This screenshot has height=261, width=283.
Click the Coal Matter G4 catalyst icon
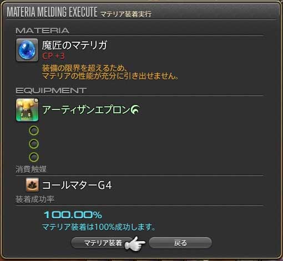(x=32, y=185)
